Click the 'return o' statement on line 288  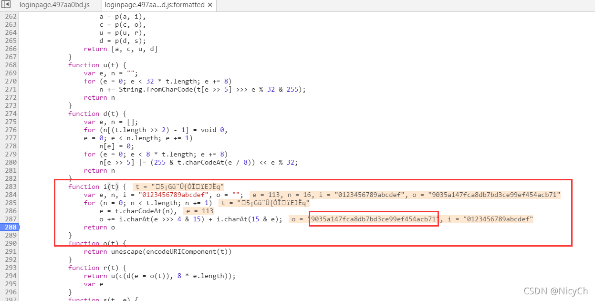(x=99, y=227)
